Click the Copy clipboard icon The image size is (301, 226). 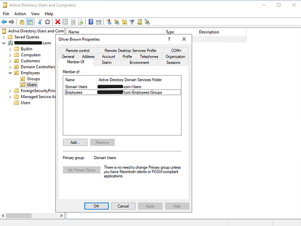point(48,22)
